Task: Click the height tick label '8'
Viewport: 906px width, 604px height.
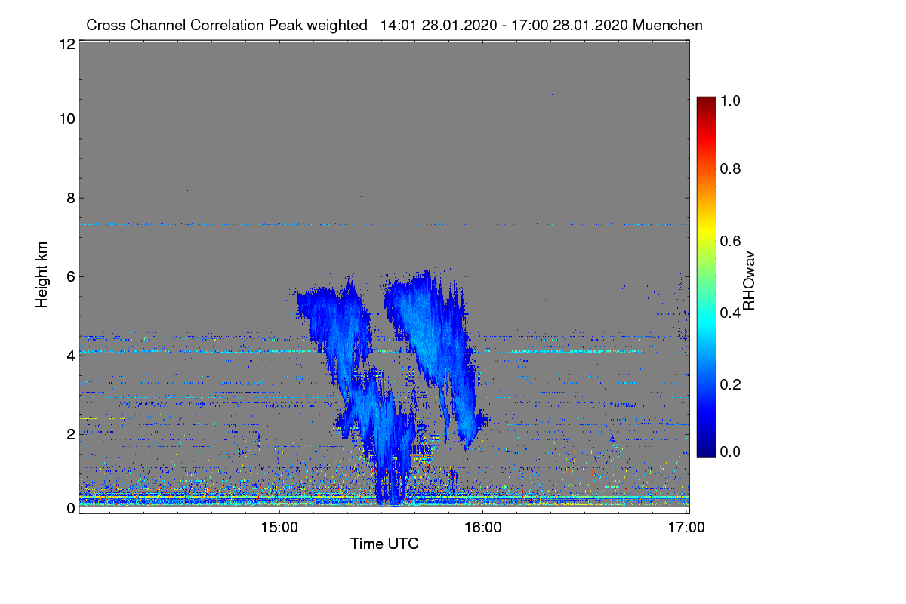Action: pos(70,198)
